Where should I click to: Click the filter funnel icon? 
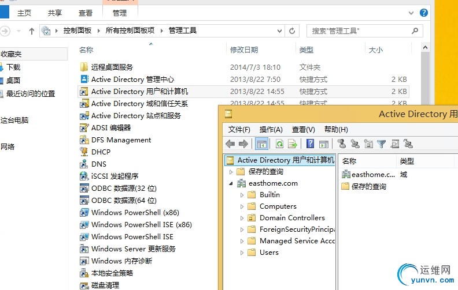(381, 144)
